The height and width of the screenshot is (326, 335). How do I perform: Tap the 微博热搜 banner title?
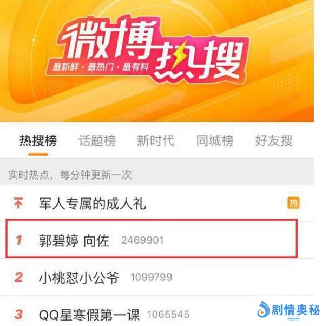(x=149, y=47)
